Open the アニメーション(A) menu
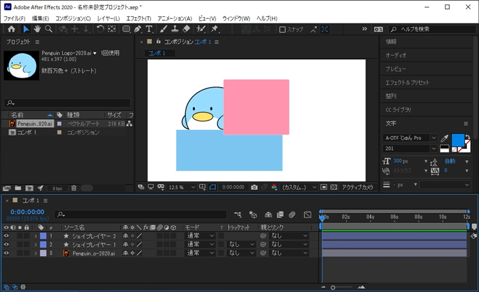Viewport: 479px width, 292px height. [175, 18]
